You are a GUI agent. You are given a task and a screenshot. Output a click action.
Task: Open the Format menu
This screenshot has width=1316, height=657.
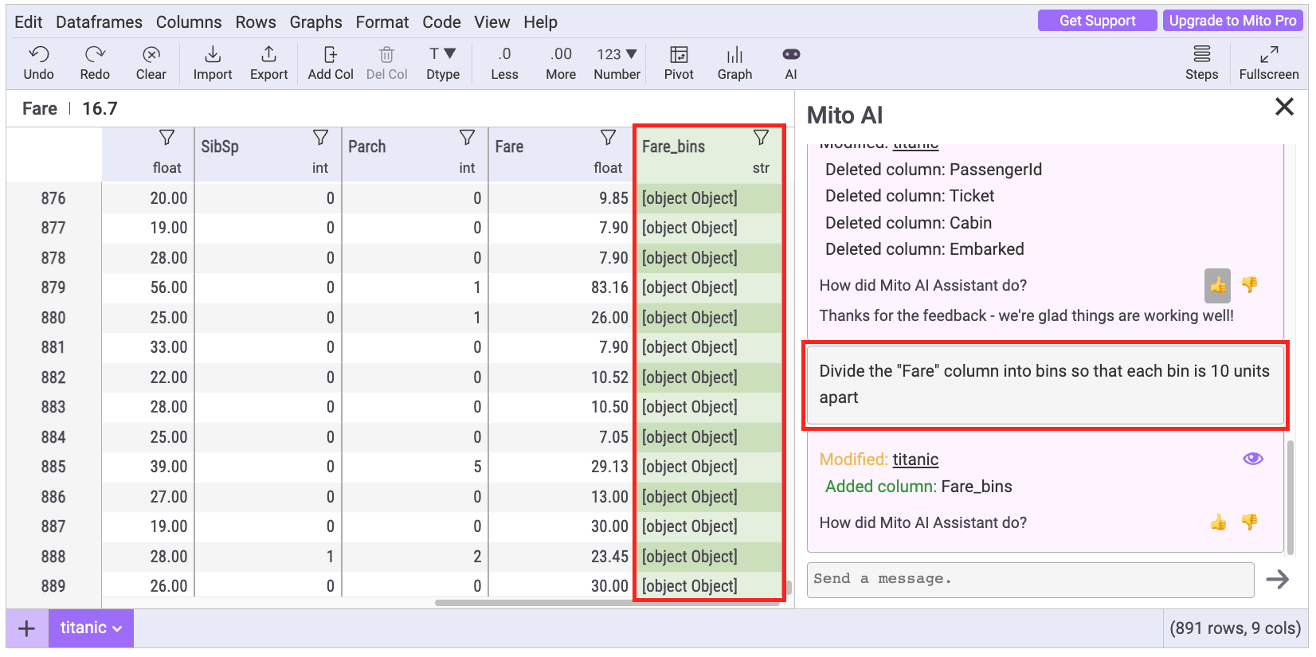[382, 22]
